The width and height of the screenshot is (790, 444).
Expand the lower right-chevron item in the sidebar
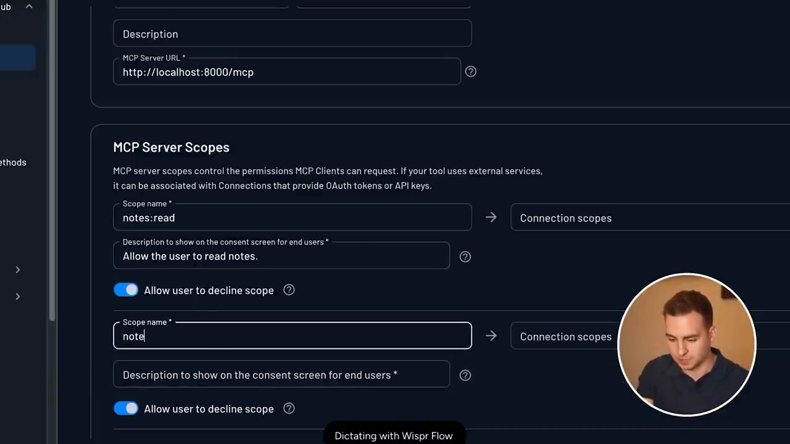coord(18,297)
